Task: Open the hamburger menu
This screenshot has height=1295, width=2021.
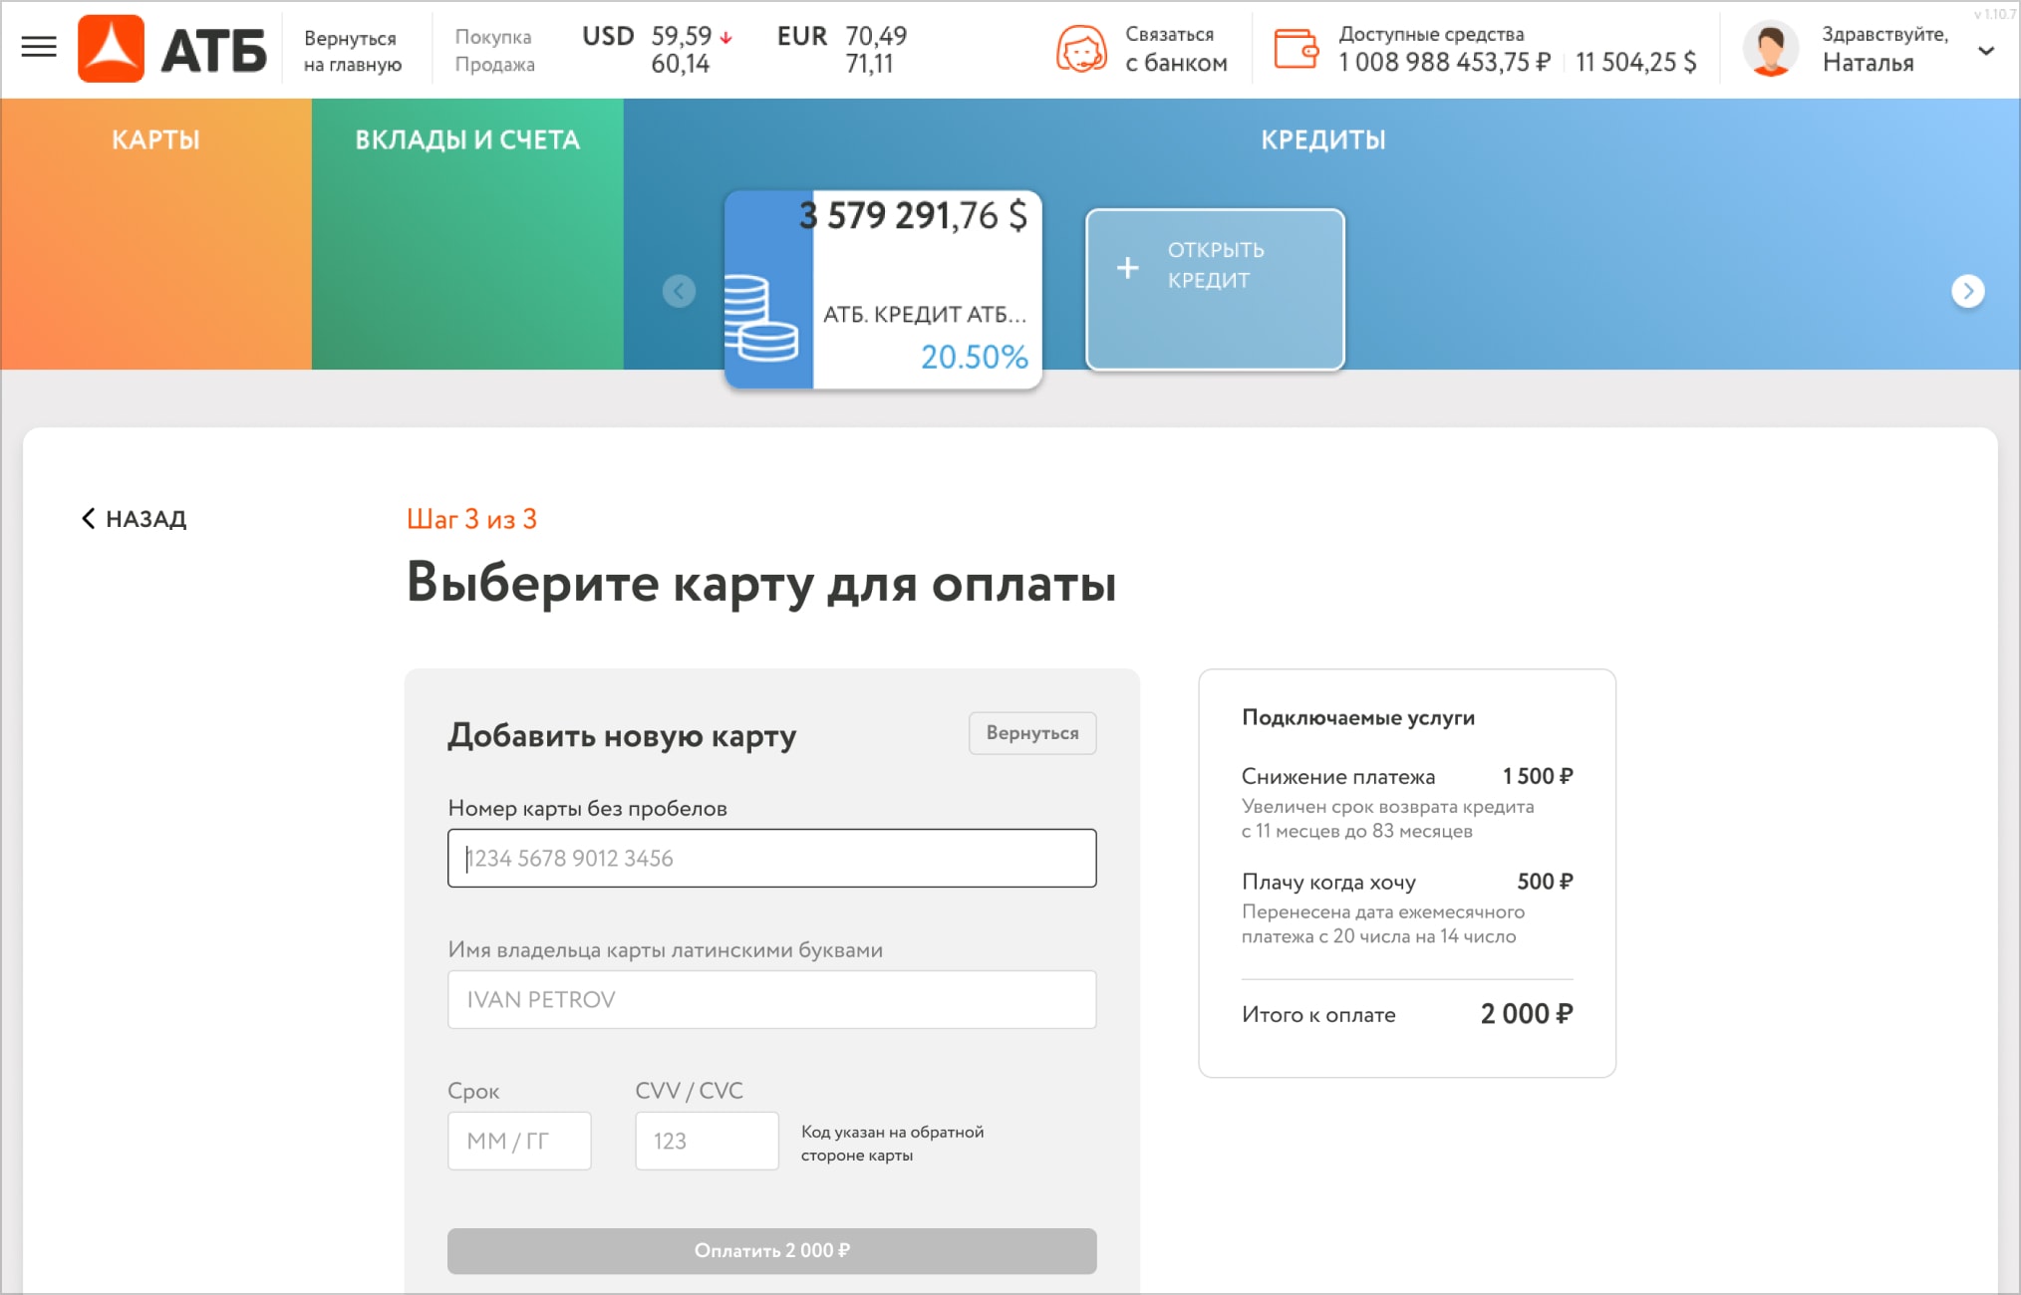Action: tap(39, 48)
